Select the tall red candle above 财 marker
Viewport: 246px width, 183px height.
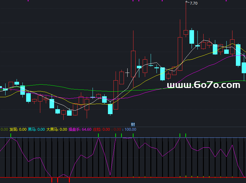coord(133,64)
